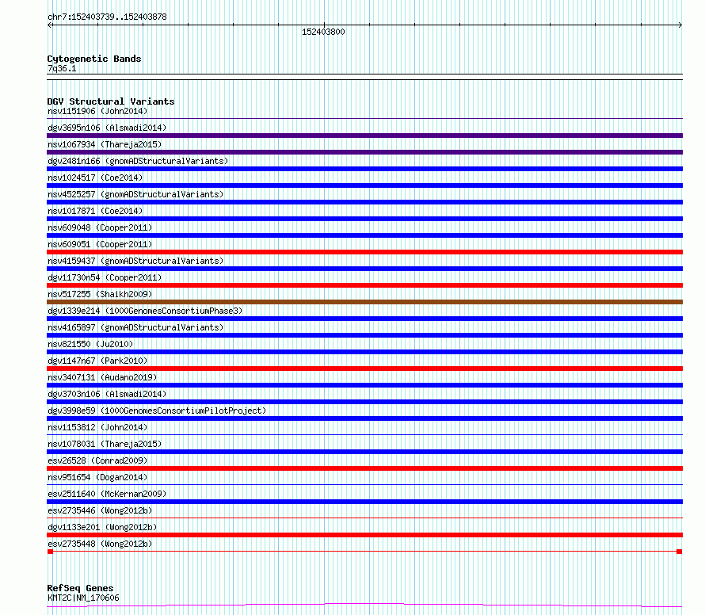Open the KMT2C|NM_170606 RefSeq gene
This screenshot has height=615, width=705.
click(x=83, y=598)
